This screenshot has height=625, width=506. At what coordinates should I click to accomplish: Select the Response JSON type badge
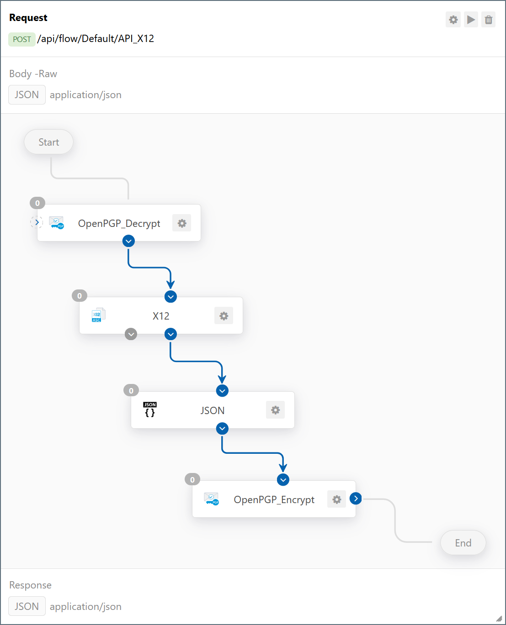pyautogui.click(x=27, y=606)
